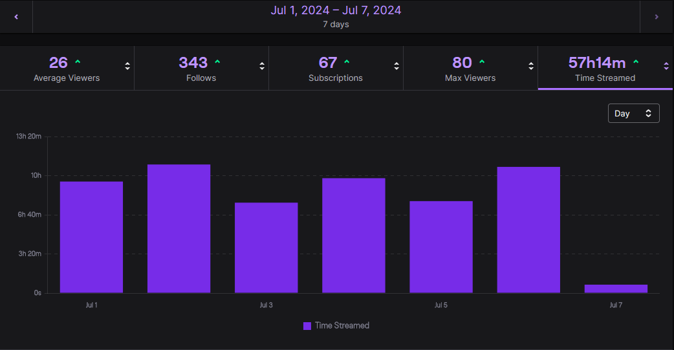Screen dimensions: 674x350
Task: Click the Jul 3 bar in chart
Action: click(x=266, y=248)
